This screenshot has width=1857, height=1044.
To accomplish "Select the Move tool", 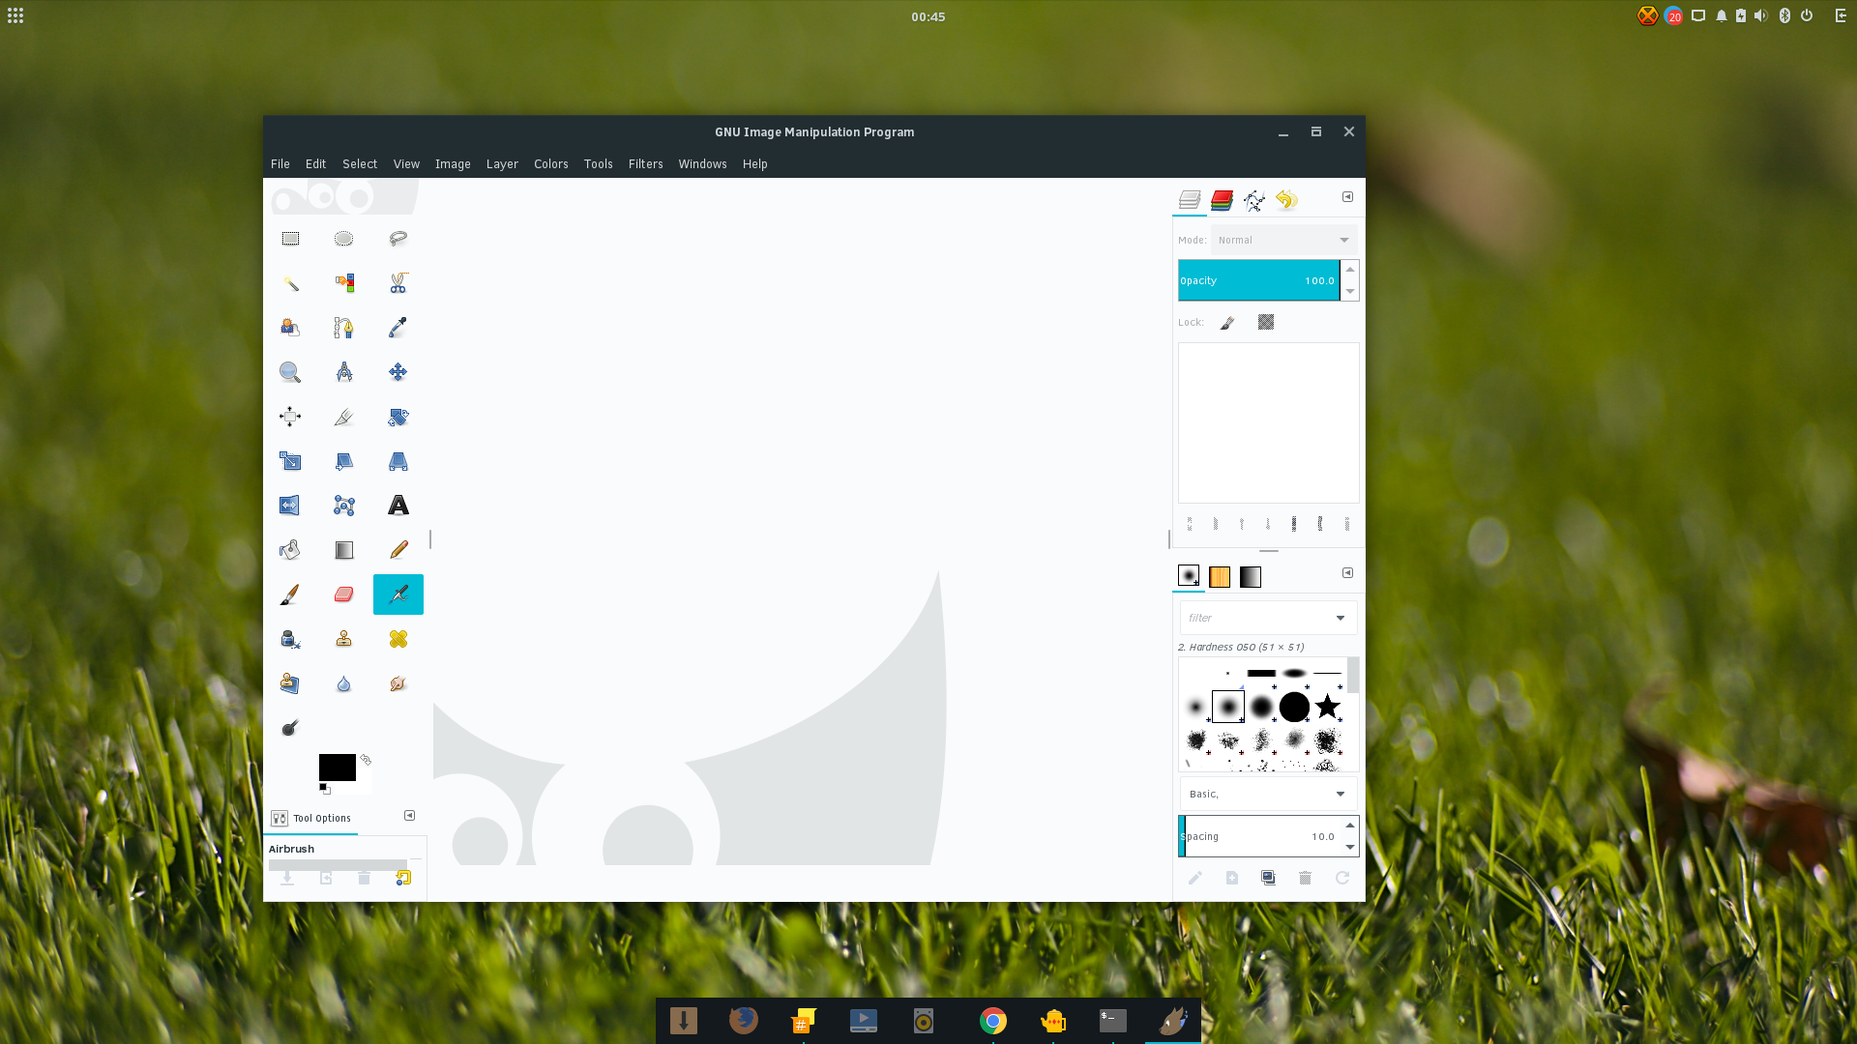I will click(398, 372).
